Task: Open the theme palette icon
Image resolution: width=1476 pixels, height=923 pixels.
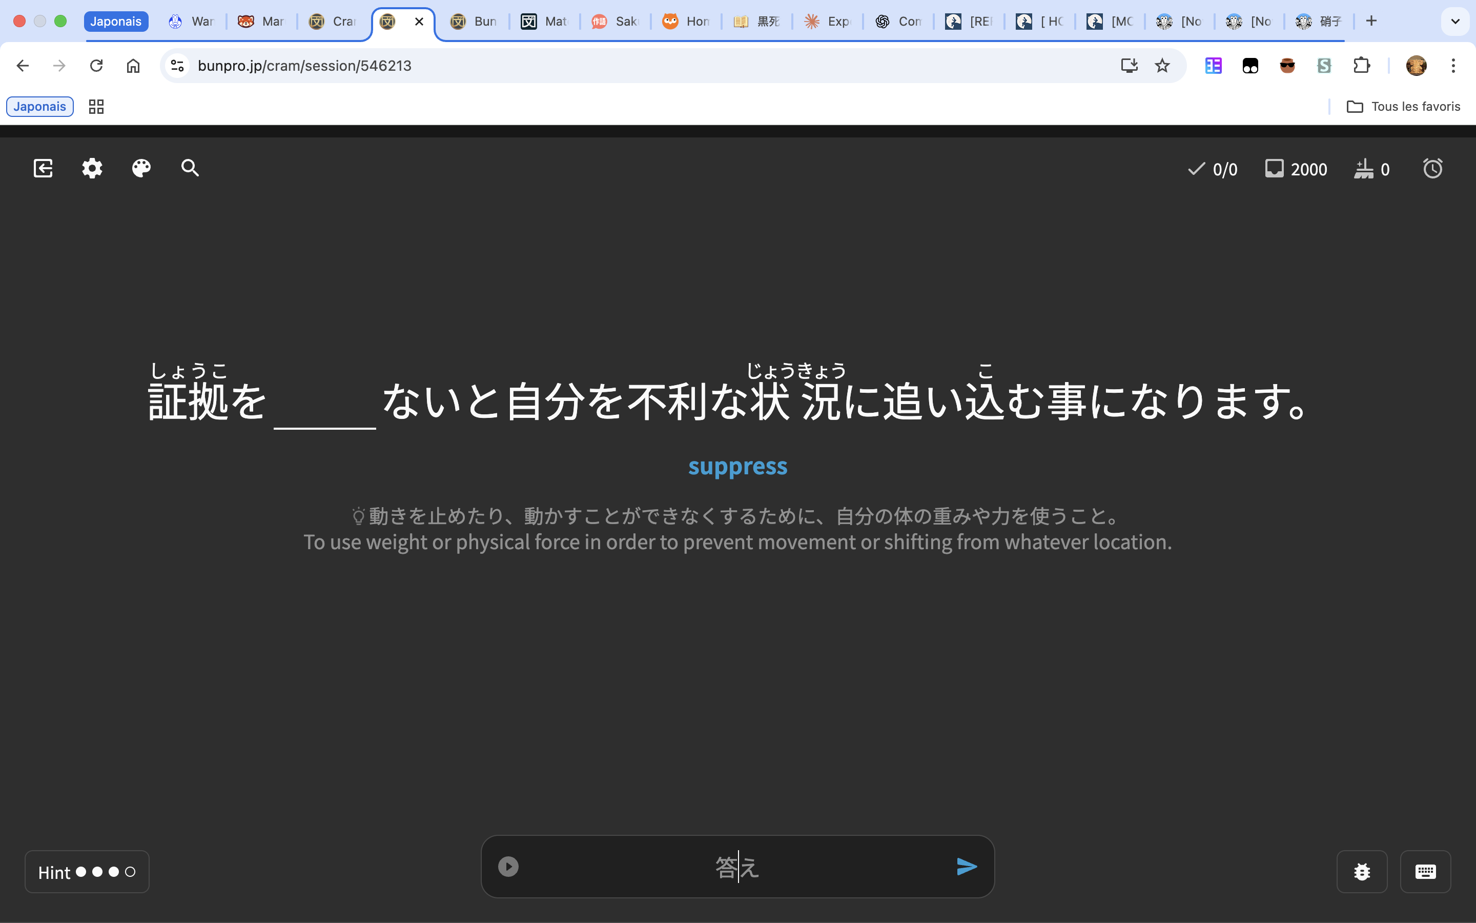Action: click(x=141, y=169)
